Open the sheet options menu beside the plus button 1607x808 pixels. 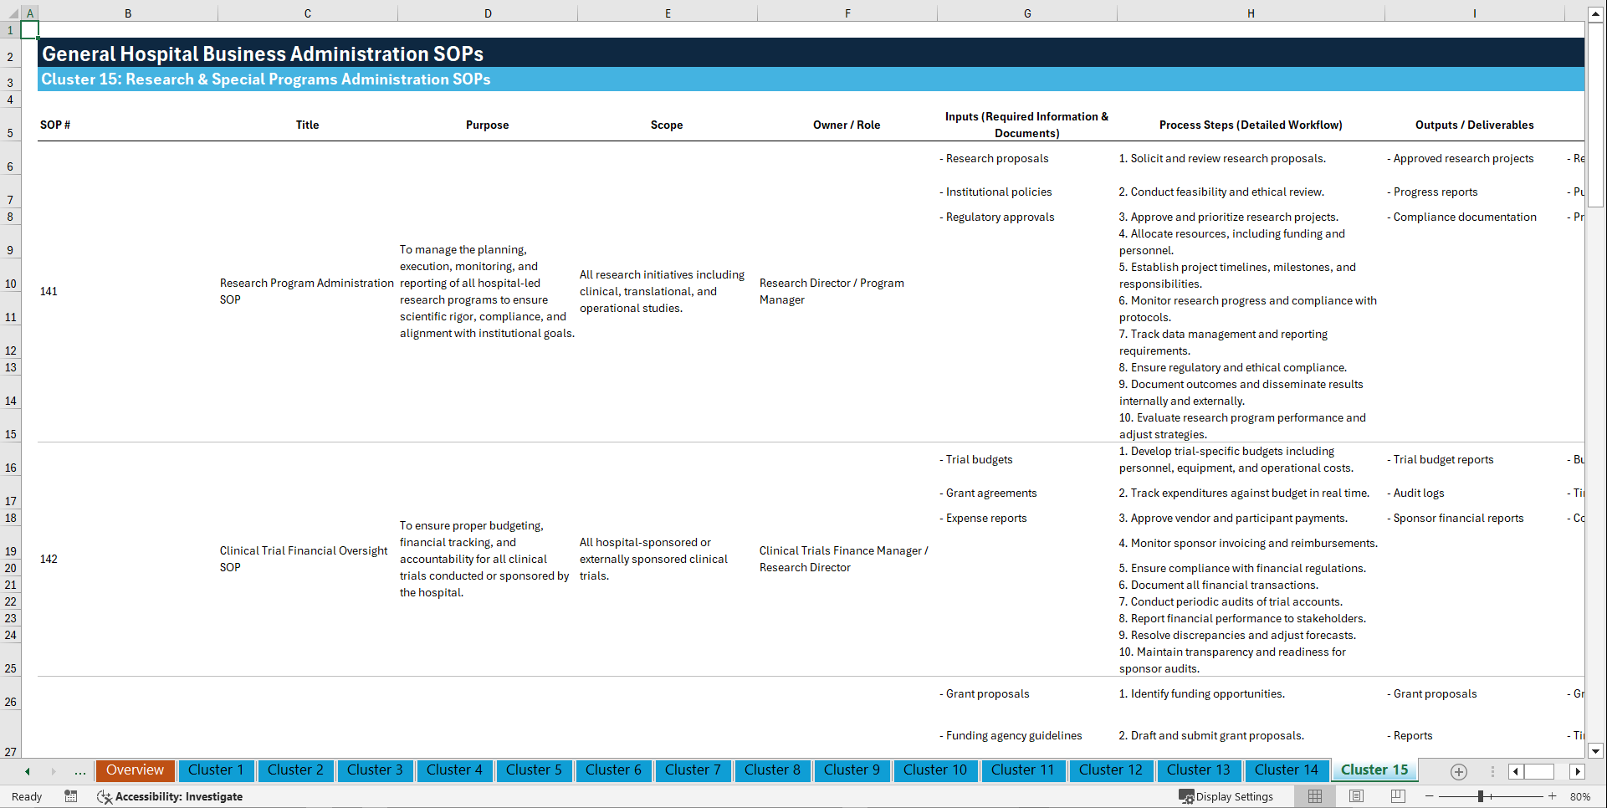pos(1492,771)
